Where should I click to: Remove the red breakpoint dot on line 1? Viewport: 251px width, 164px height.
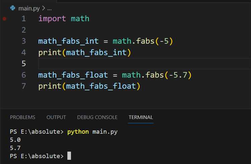click(x=4, y=19)
